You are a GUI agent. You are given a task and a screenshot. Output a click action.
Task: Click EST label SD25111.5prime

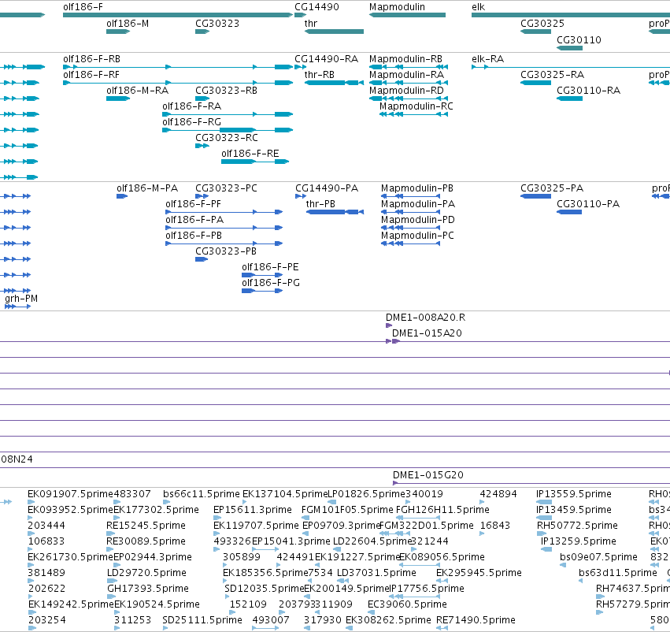(202, 620)
